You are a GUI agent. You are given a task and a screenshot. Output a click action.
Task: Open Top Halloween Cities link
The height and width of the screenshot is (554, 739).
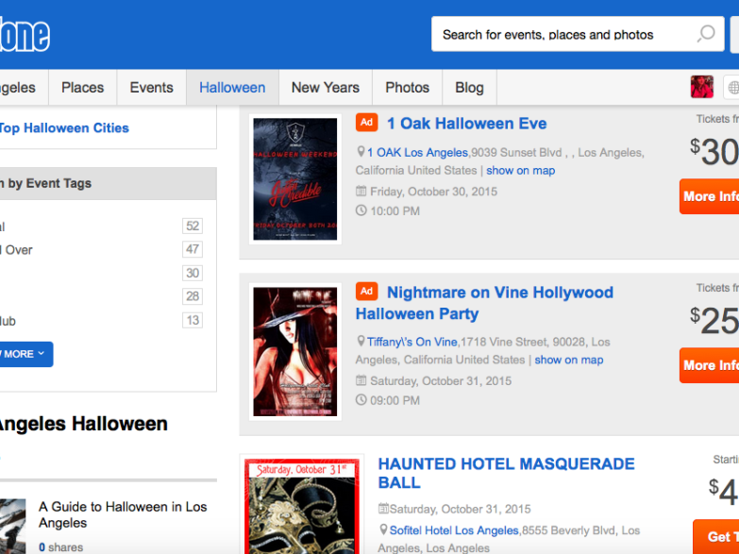pos(64,127)
